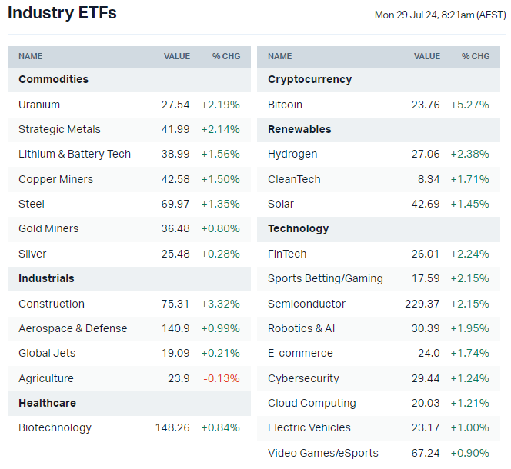Click the Bitcoin ETF link
The image size is (511, 469).
tap(285, 105)
